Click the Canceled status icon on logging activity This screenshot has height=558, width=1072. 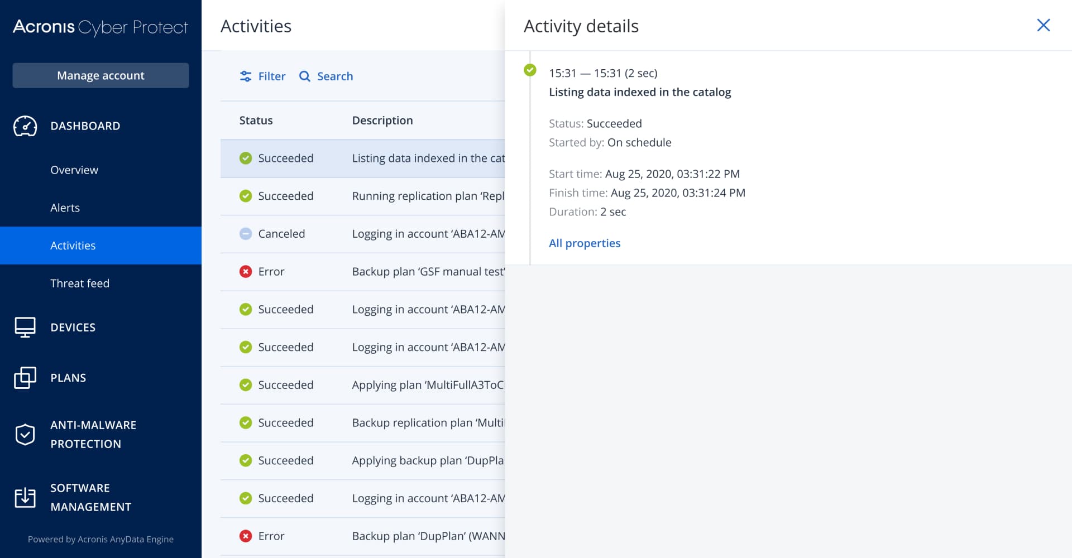(246, 233)
